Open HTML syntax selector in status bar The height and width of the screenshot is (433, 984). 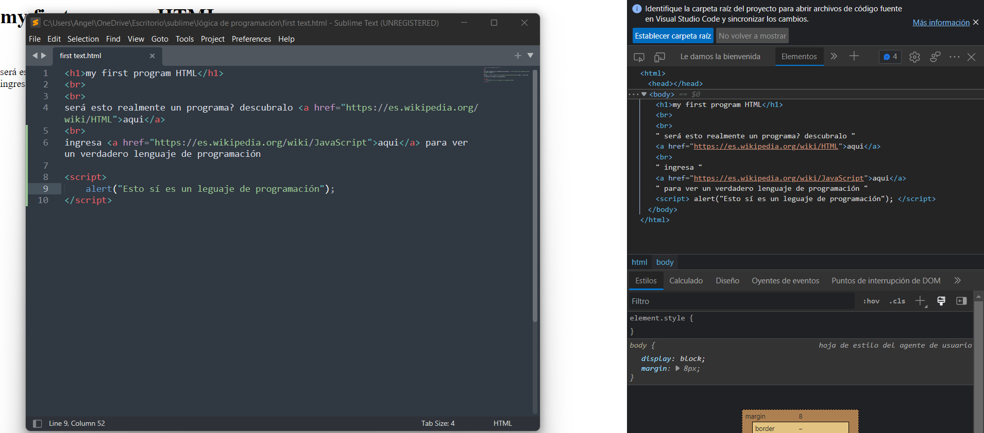click(503, 424)
